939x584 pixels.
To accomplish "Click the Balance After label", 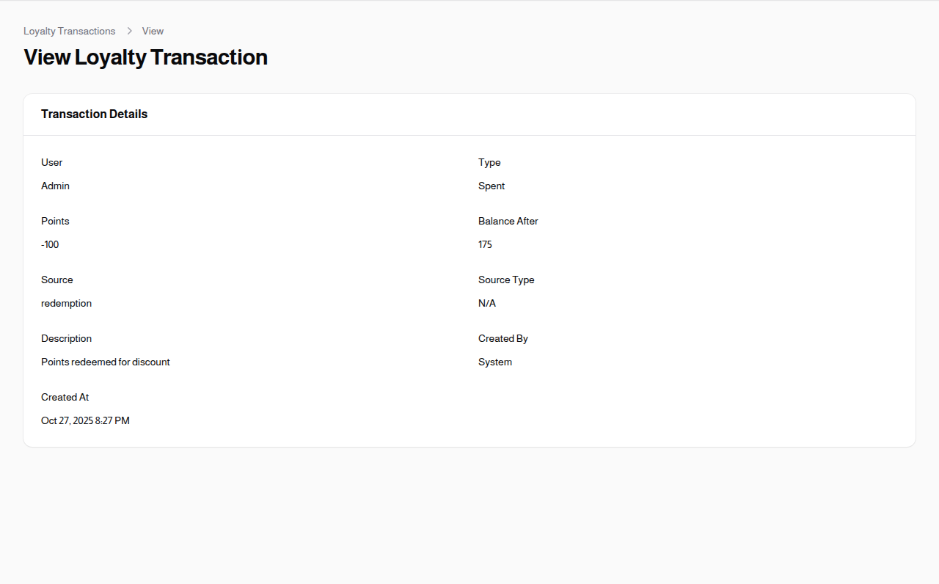I will (x=508, y=221).
